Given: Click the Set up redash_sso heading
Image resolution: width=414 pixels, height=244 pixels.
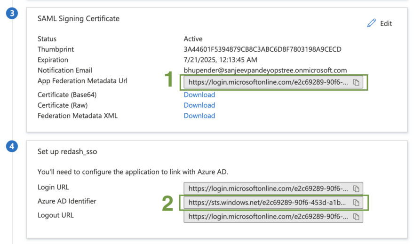Looking at the screenshot, I should point(67,151).
